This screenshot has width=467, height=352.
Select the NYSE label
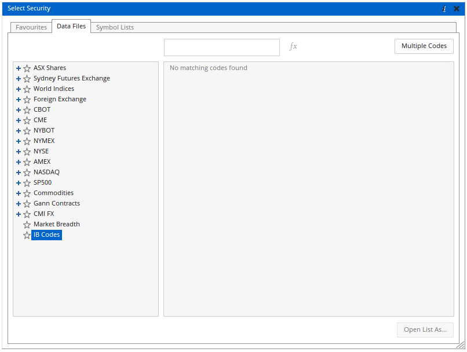click(x=41, y=151)
